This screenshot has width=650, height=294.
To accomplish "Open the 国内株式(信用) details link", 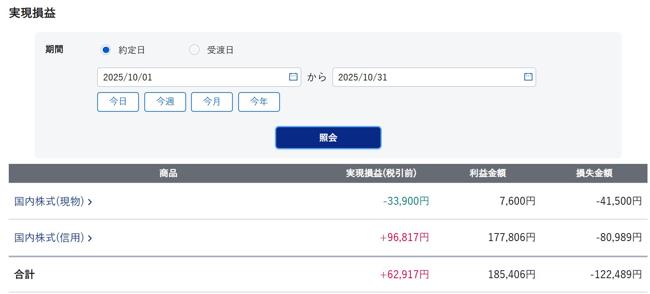I will (x=50, y=238).
